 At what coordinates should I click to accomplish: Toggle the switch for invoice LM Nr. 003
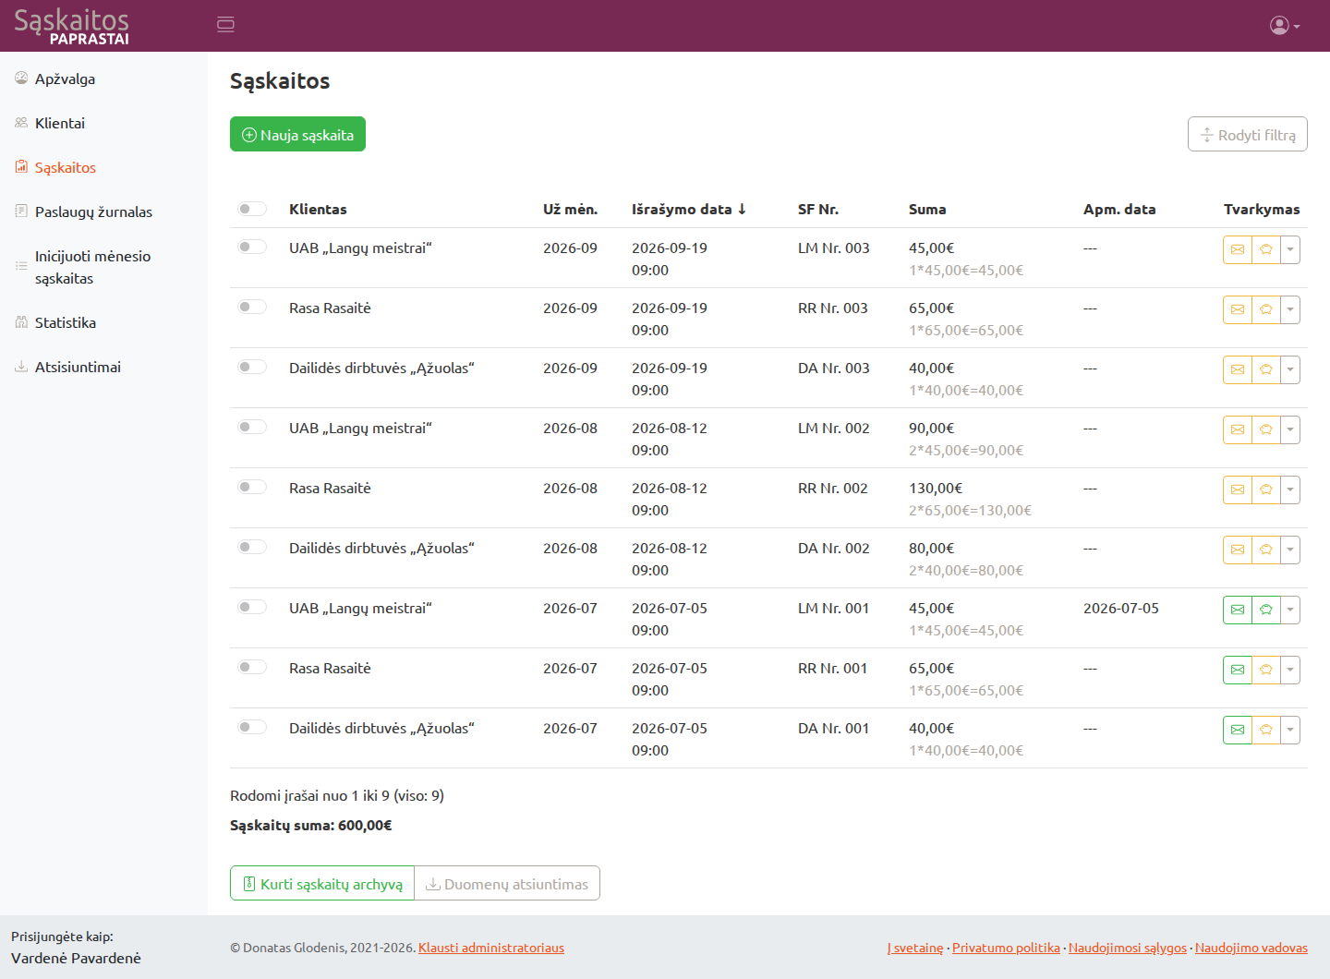252,247
